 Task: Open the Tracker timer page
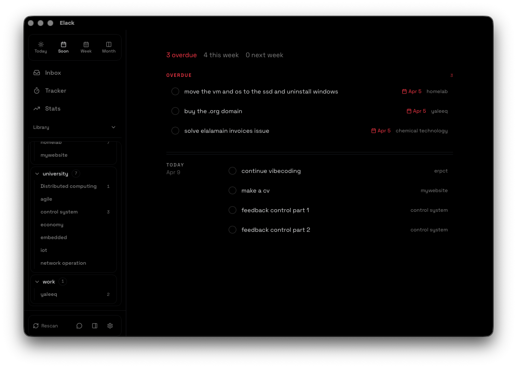pyautogui.click(x=55, y=91)
